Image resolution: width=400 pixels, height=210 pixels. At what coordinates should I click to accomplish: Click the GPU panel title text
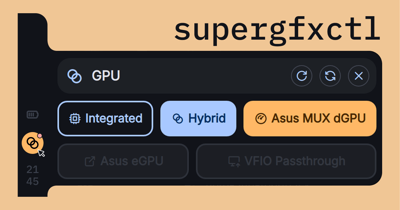pos(106,76)
